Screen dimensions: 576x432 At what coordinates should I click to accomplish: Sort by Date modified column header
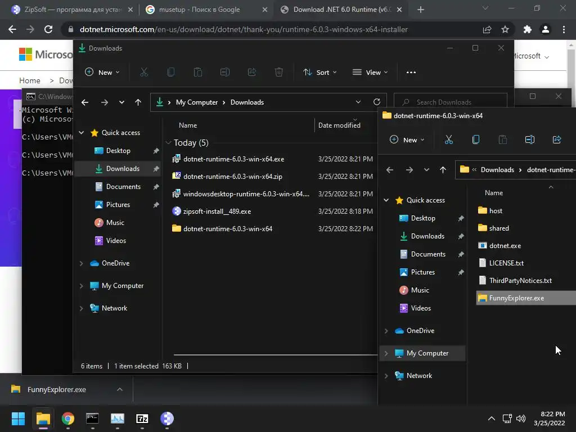pos(339,125)
